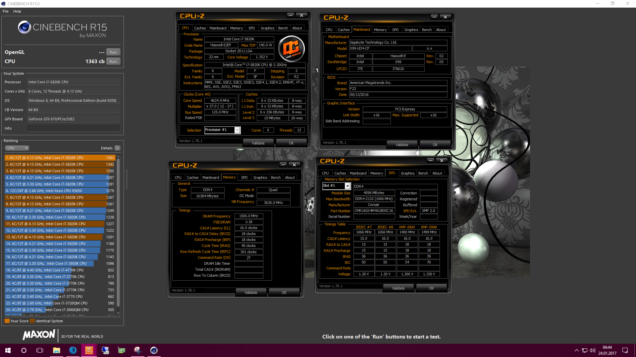Image resolution: width=636 pixels, height=357 pixels.
Task: Select ranking row 18 i7-4770K
Action: 60,270
